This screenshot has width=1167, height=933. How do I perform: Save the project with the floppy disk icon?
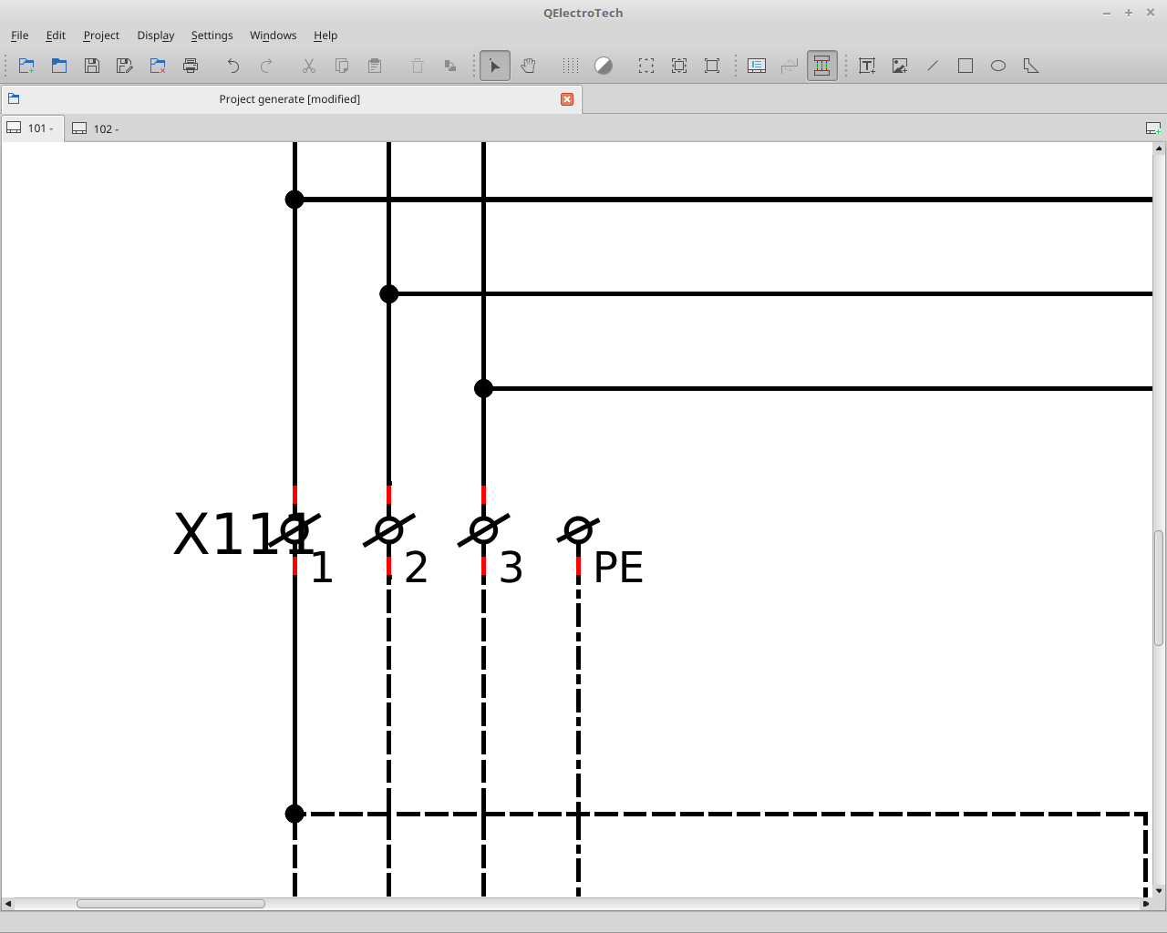[x=92, y=66]
